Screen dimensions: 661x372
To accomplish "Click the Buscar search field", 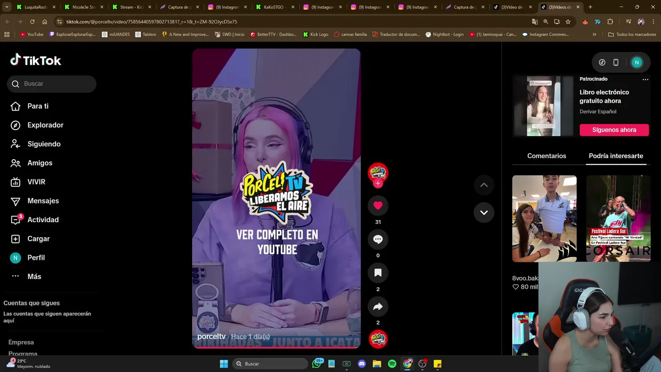I will coord(52,84).
